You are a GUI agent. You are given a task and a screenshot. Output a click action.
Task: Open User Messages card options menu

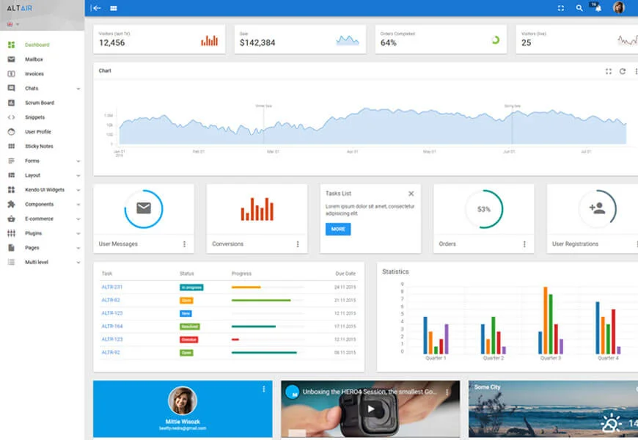184,243
